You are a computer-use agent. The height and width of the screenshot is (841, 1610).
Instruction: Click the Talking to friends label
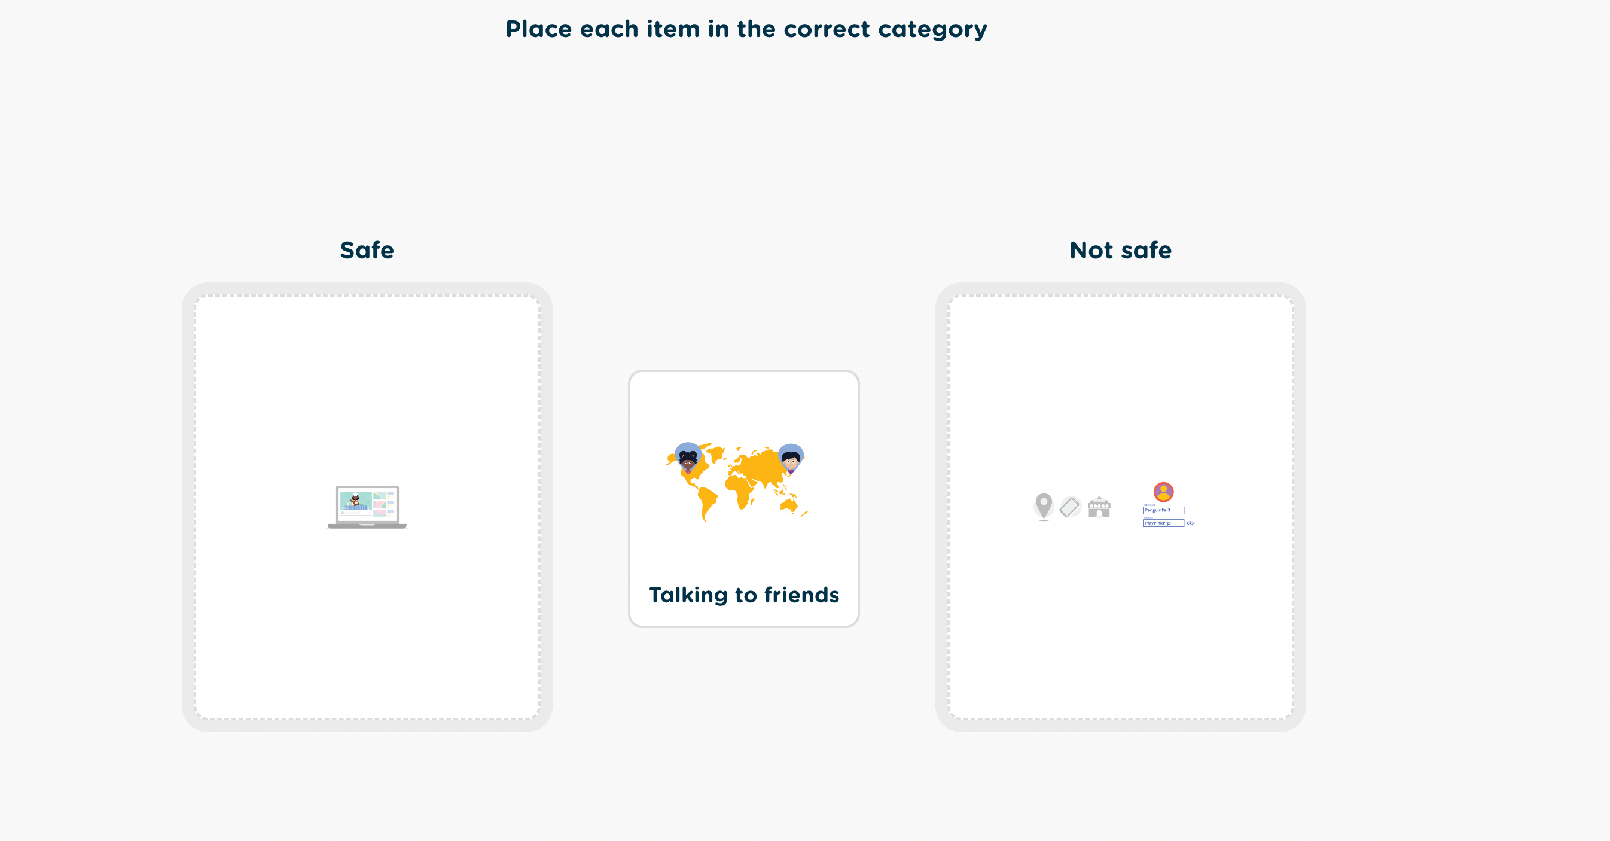click(x=744, y=595)
